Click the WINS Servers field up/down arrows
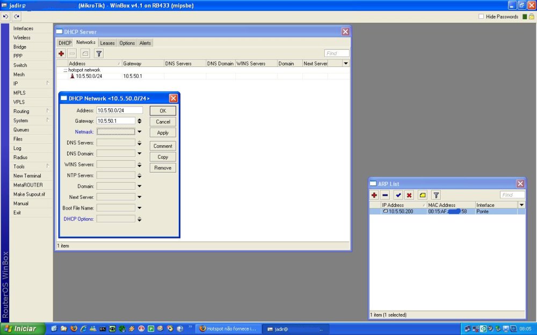Image resolution: width=537 pixels, height=335 pixels. 140,165
